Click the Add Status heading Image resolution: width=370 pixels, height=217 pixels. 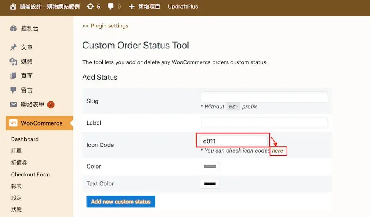coord(100,77)
